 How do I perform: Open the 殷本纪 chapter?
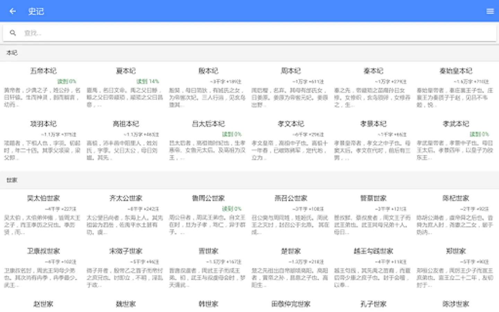[208, 88]
